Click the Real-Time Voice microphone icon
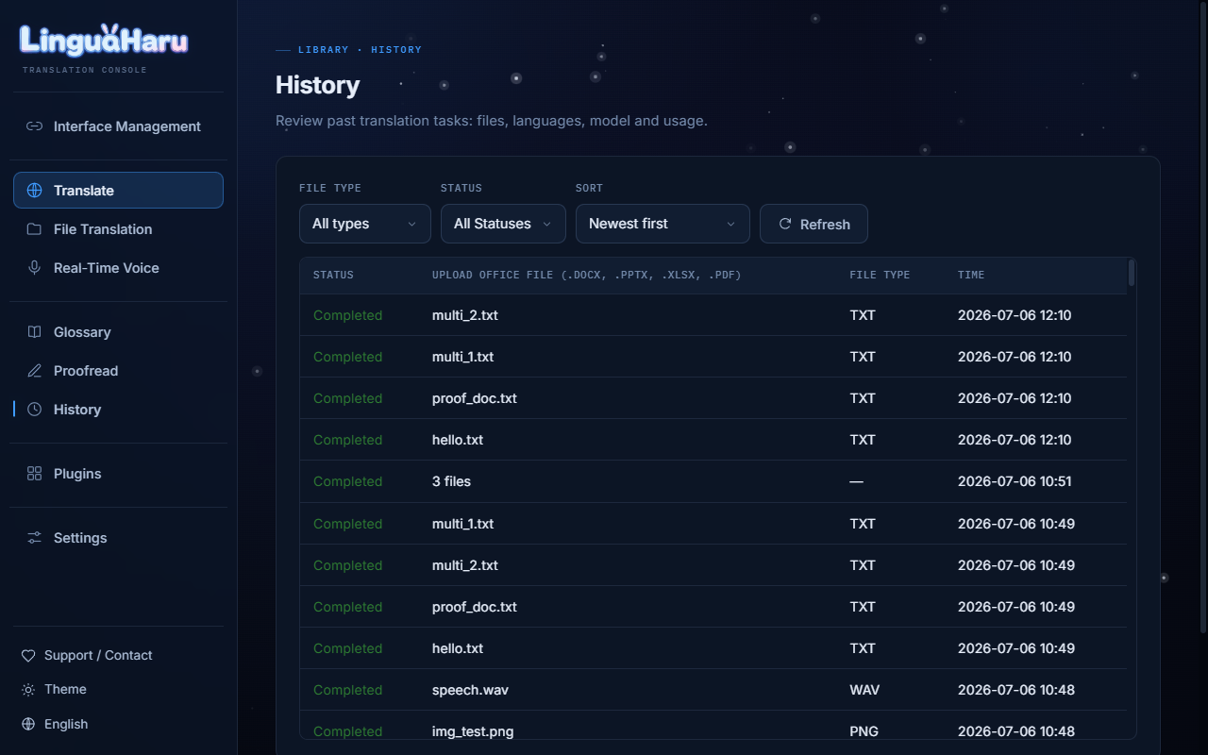Image resolution: width=1208 pixels, height=755 pixels. point(34,268)
